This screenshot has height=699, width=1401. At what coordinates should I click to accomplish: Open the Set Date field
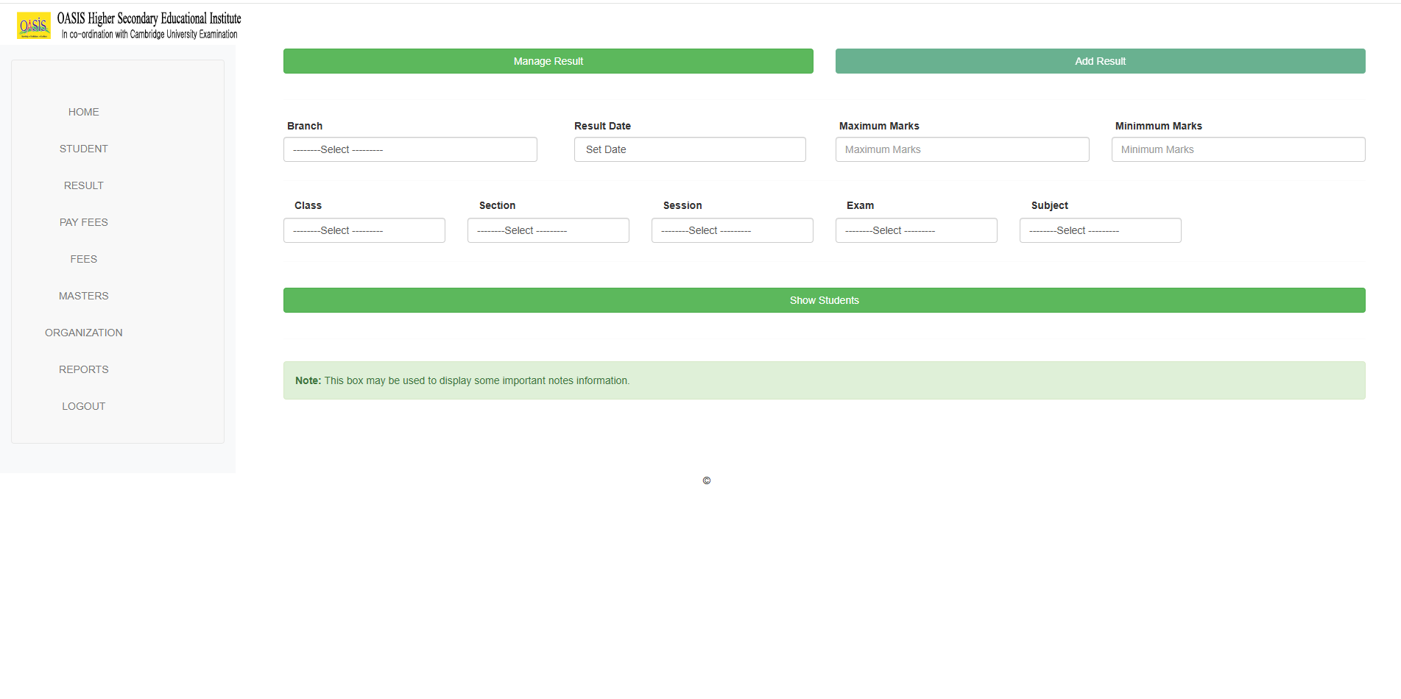[x=689, y=149]
